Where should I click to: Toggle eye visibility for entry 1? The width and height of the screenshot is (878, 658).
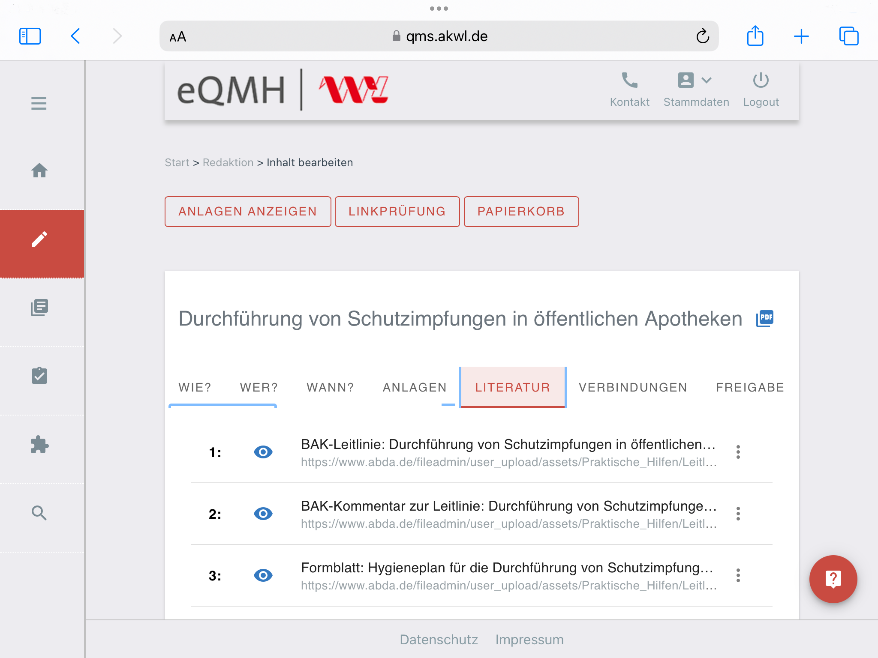(x=263, y=452)
